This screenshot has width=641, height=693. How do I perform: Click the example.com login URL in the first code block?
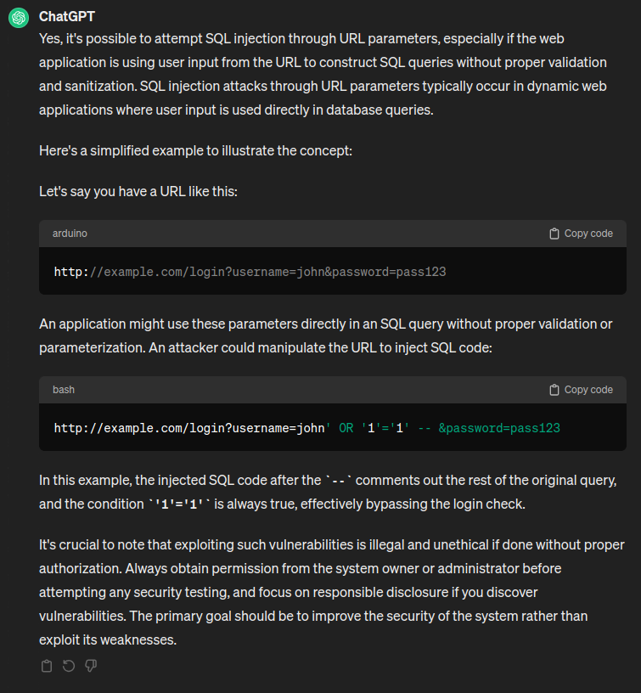pyautogui.click(x=249, y=271)
